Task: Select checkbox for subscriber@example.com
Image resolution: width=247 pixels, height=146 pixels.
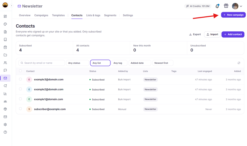Action: [20, 108]
